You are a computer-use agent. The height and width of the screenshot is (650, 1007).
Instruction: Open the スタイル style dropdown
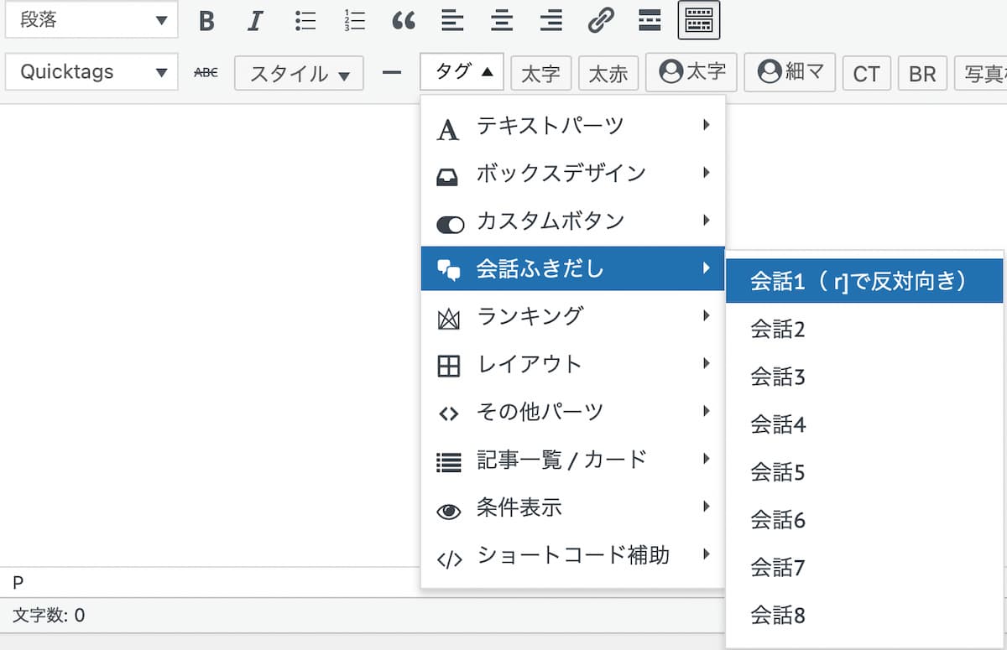click(299, 73)
